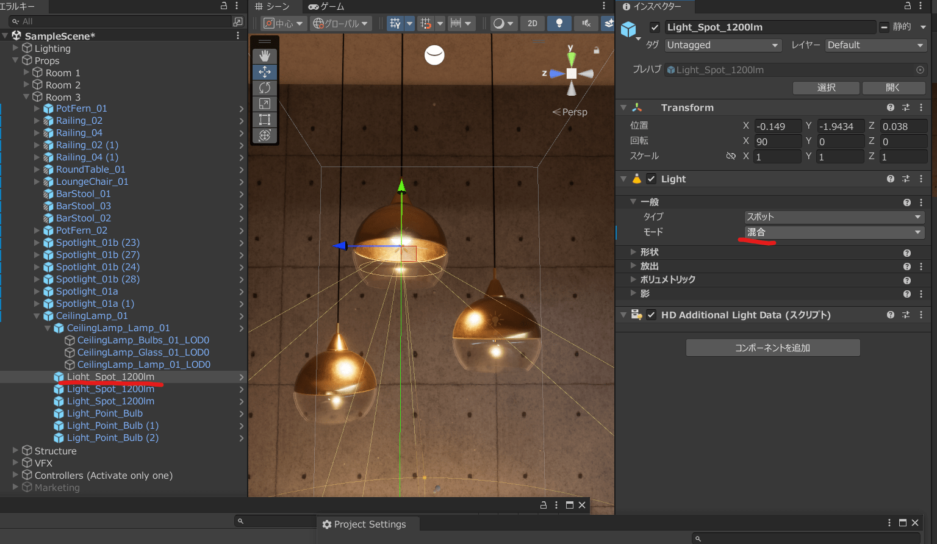Viewport: 937px width, 544px height.
Task: Toggle scene lighting bulb icon
Action: [x=559, y=23]
